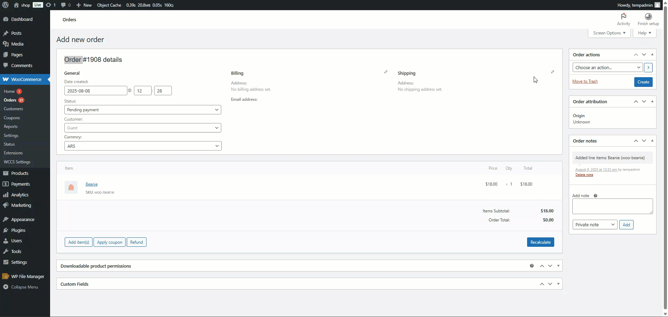Open the Currency dropdown showing ARS

143,146
